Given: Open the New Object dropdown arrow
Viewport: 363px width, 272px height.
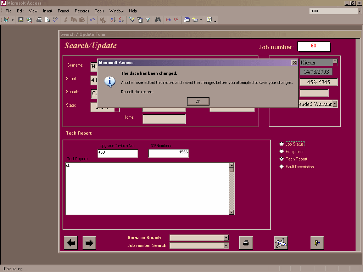Looking at the screenshot, I should (x=201, y=20).
